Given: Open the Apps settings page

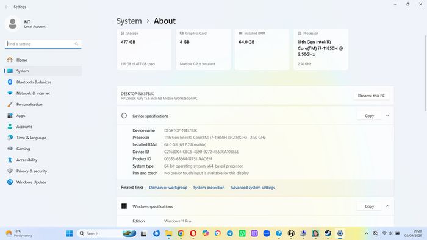Looking at the screenshot, I should coord(43,116).
